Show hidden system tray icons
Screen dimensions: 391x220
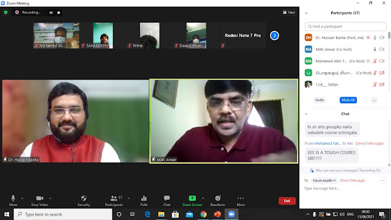pos(307,215)
